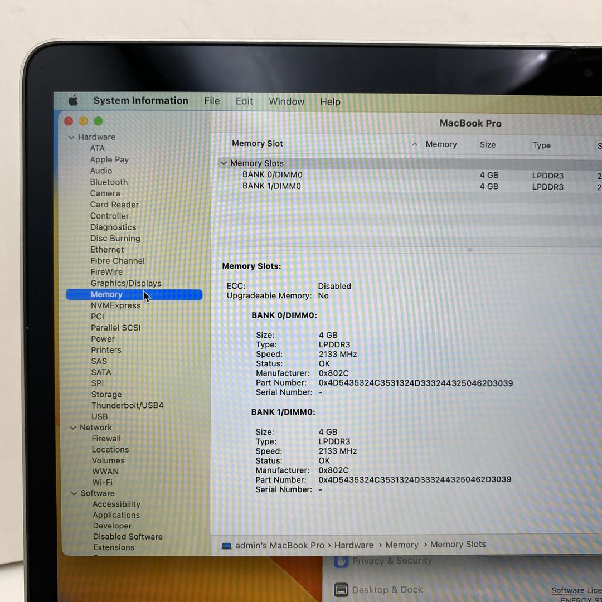The height and width of the screenshot is (602, 602).
Task: Click the sort arrow in Memory Slot header
Action: tap(414, 144)
